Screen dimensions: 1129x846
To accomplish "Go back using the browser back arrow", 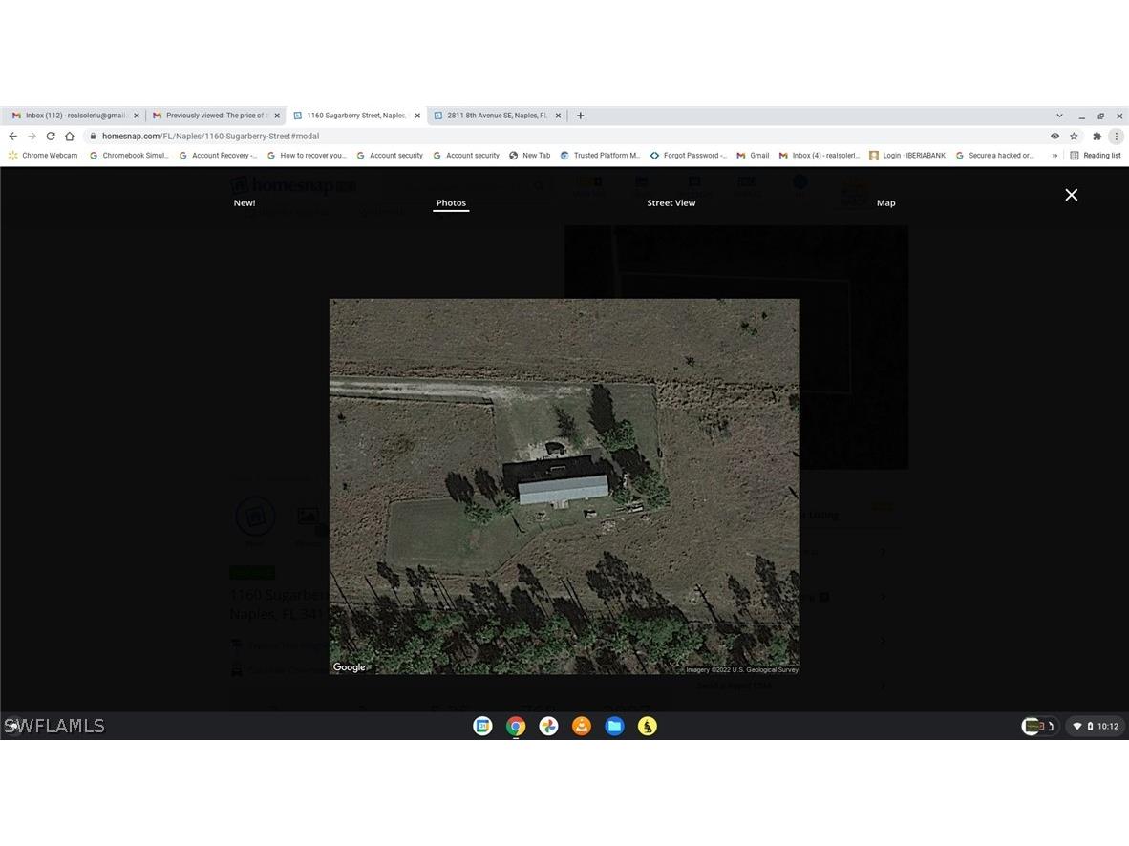I will [x=12, y=137].
